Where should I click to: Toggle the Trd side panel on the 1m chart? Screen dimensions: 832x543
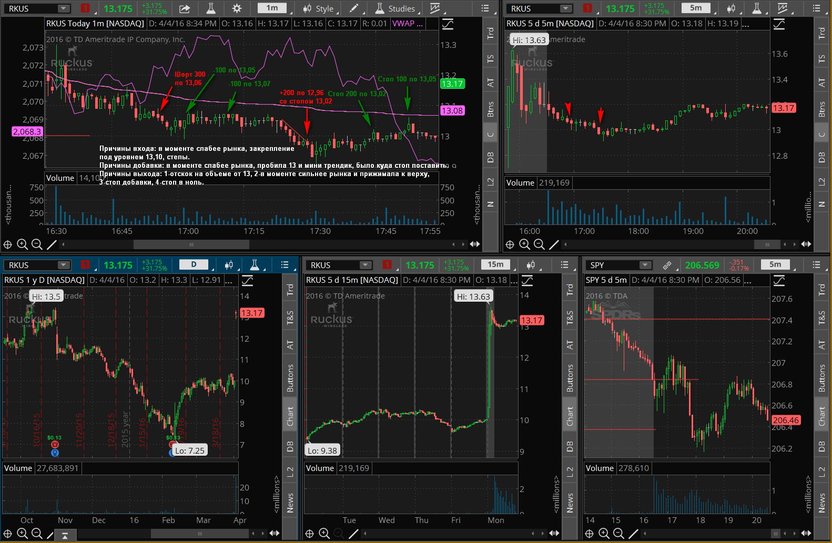[x=490, y=33]
